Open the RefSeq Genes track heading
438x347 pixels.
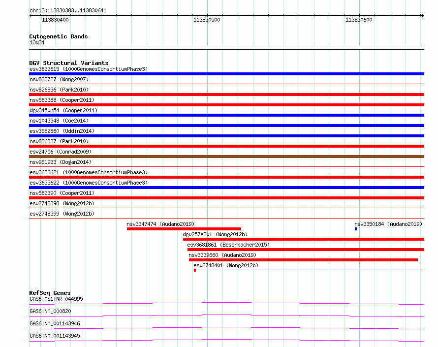pyautogui.click(x=50, y=293)
